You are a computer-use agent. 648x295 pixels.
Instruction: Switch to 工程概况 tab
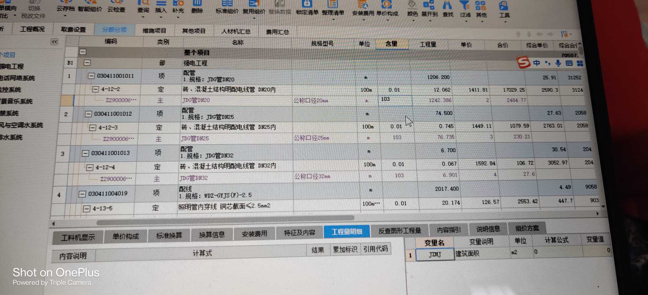[x=32, y=29]
